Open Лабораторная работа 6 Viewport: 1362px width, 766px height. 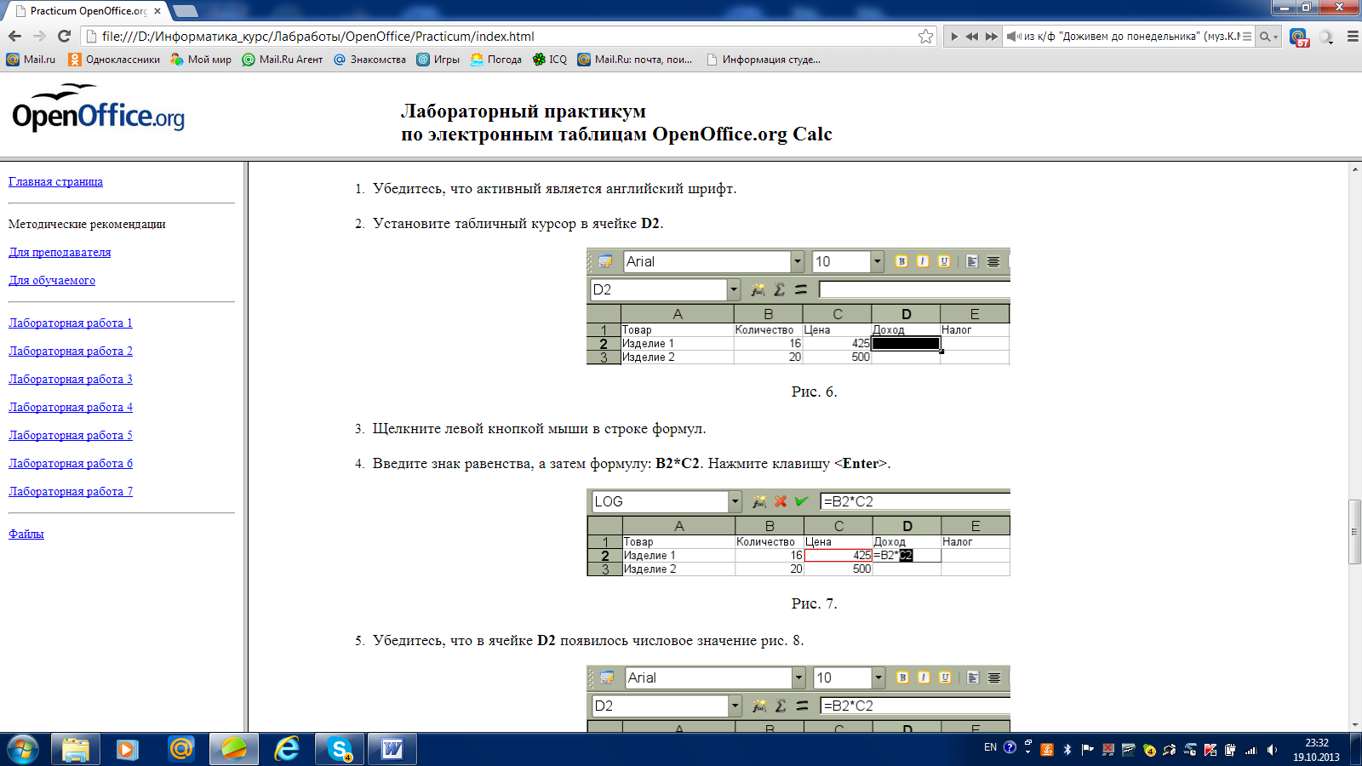[x=71, y=463]
